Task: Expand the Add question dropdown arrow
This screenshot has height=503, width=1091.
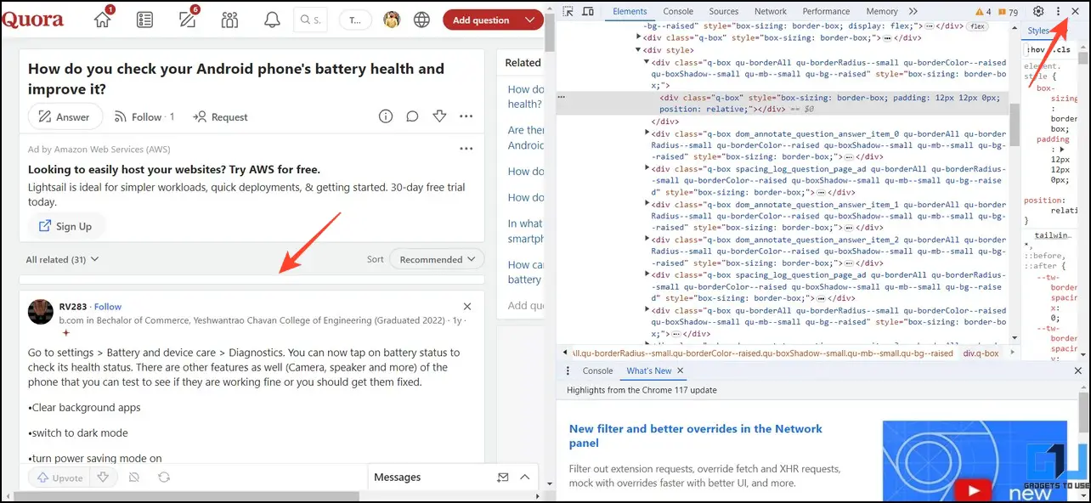Action: coord(529,20)
